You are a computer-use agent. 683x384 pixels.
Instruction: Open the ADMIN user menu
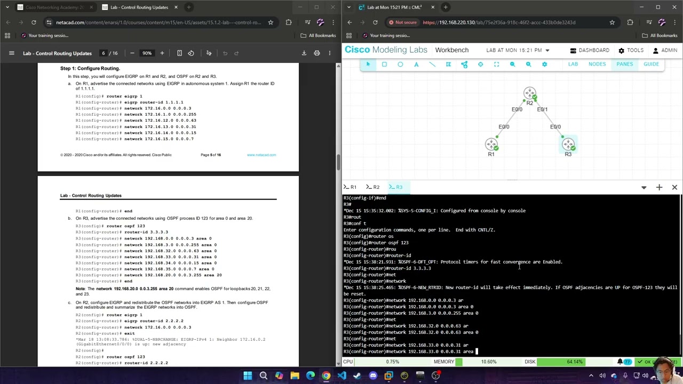664,50
